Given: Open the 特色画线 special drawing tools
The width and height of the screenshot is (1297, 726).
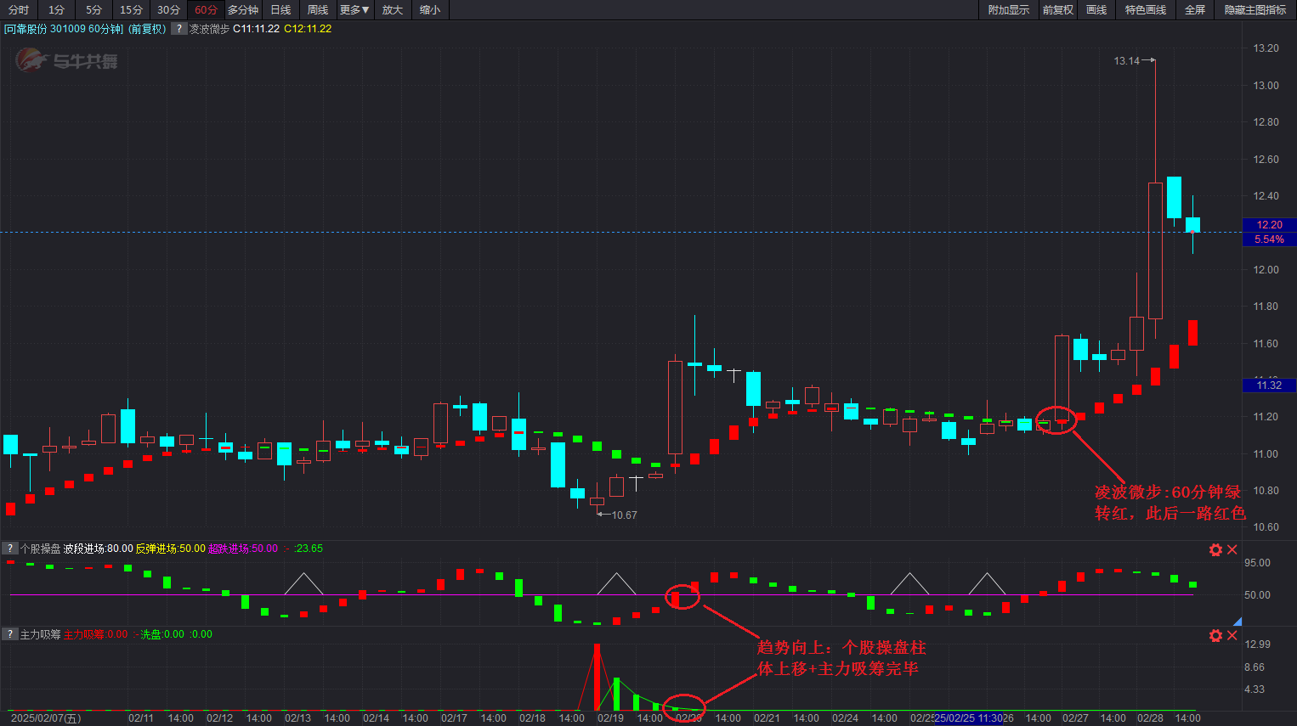Looking at the screenshot, I should pyautogui.click(x=1146, y=9).
